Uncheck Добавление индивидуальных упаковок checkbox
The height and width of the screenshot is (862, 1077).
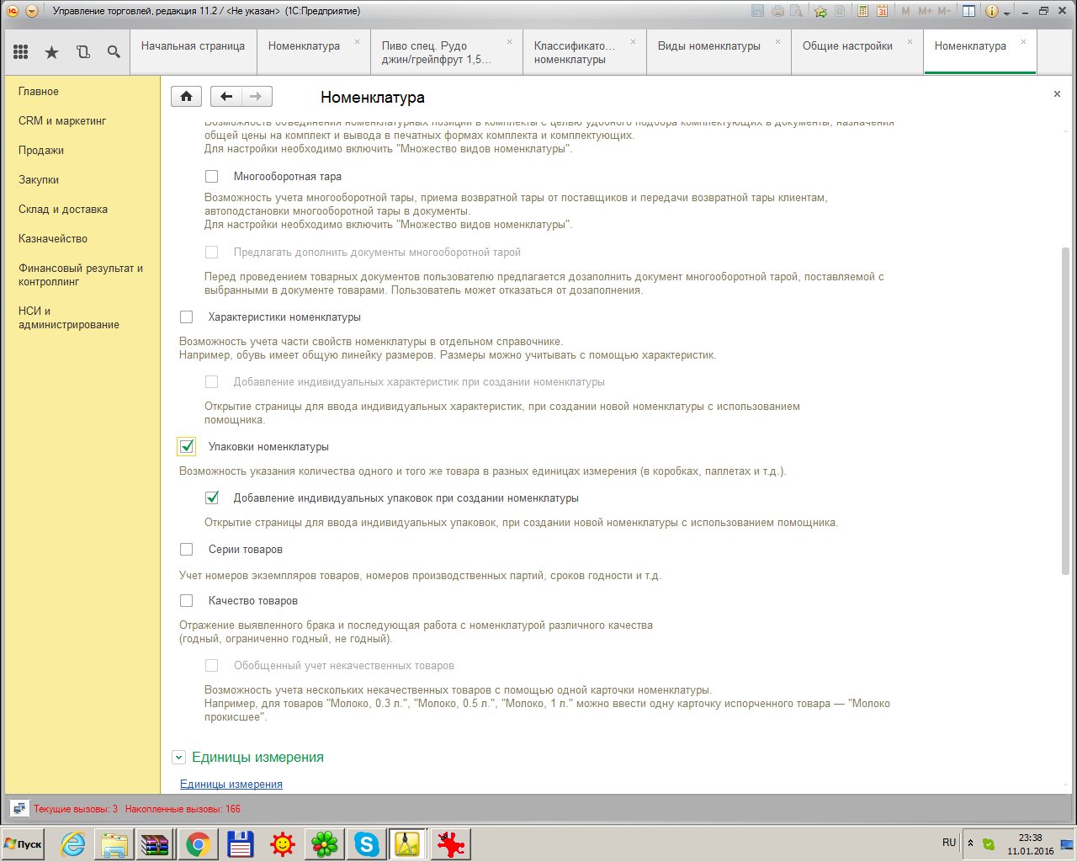(x=212, y=498)
